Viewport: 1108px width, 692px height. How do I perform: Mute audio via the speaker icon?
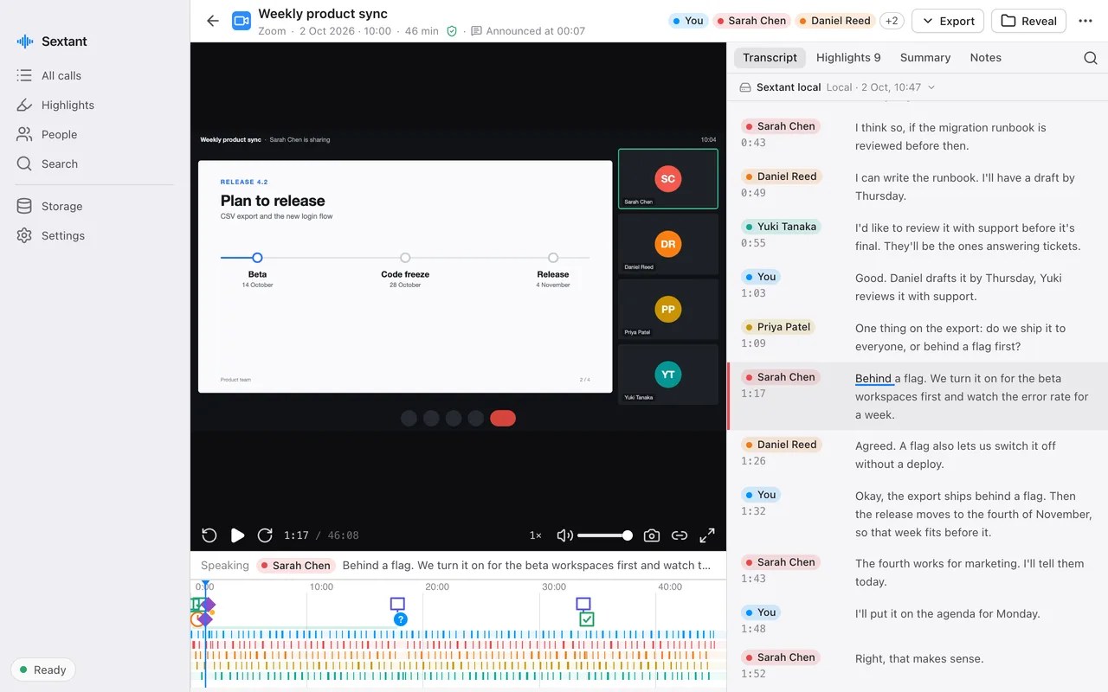pyautogui.click(x=564, y=535)
